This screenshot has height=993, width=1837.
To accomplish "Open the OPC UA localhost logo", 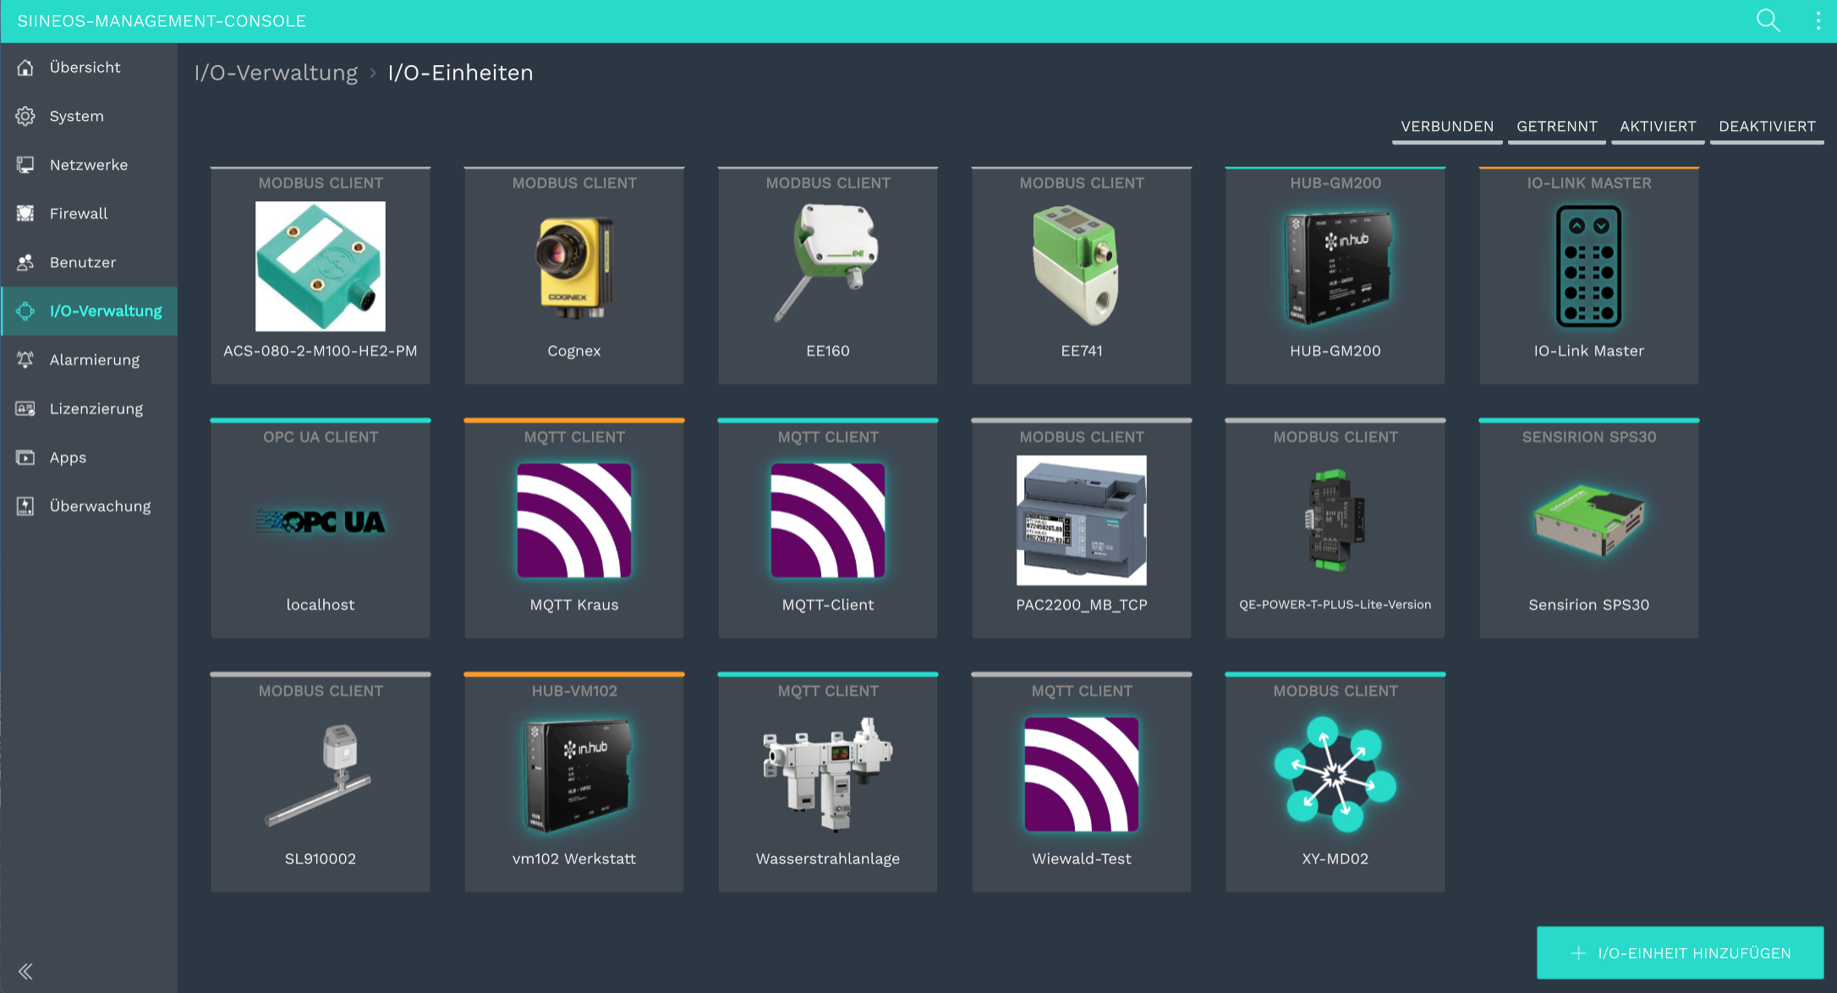I will (x=321, y=521).
